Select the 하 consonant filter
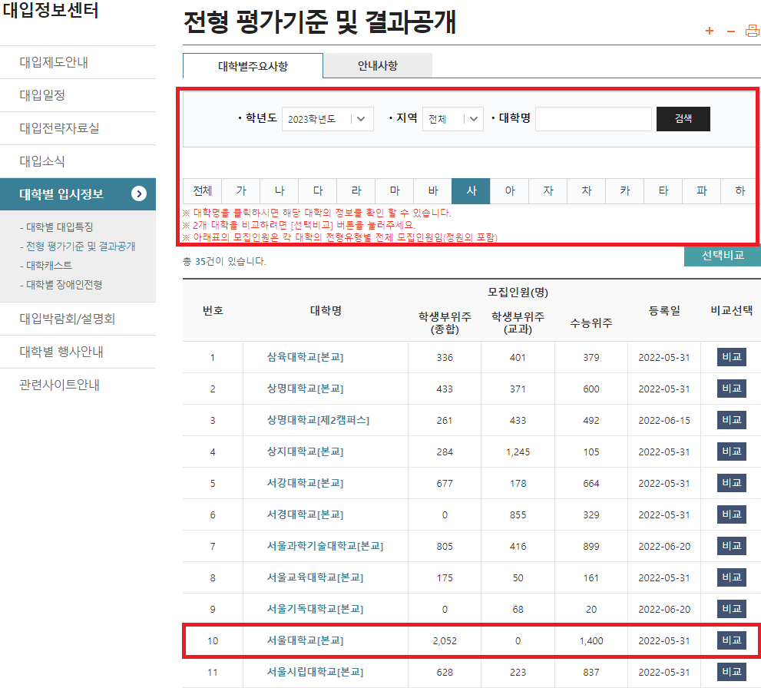Screen dimensions: 761x688 [739, 191]
